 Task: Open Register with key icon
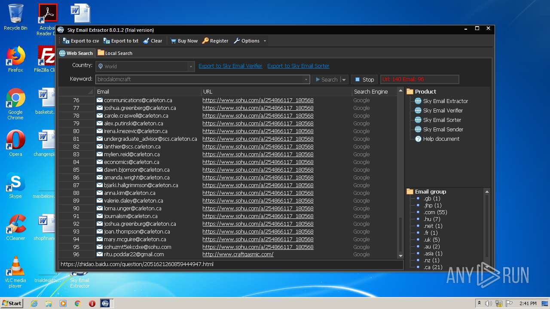tap(215, 41)
